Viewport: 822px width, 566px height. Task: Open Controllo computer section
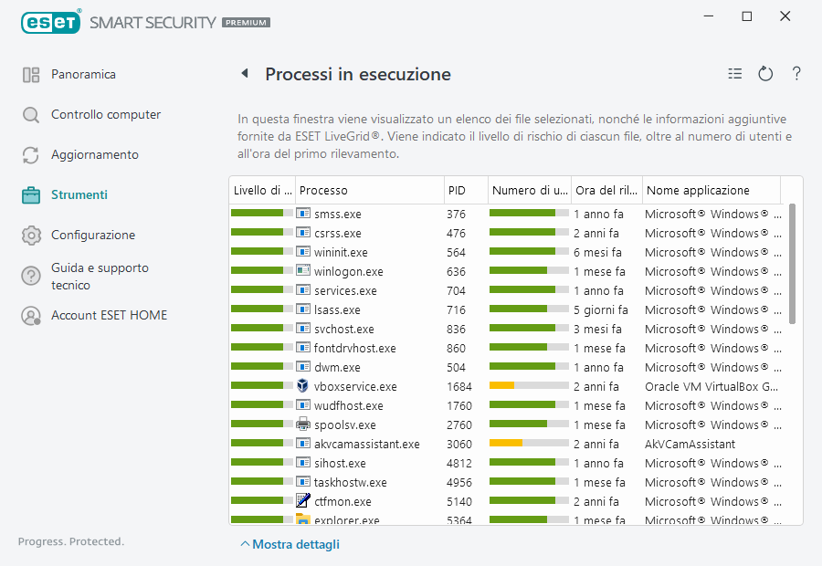[x=105, y=115]
